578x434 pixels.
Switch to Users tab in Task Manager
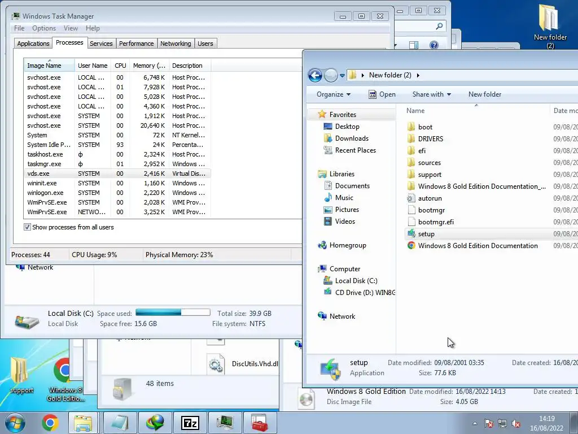point(205,44)
